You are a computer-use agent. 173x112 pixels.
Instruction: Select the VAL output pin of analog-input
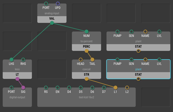click(52, 23)
